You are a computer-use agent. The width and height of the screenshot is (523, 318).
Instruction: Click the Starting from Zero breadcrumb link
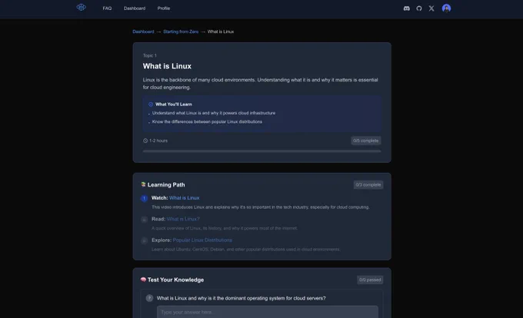pyautogui.click(x=181, y=31)
